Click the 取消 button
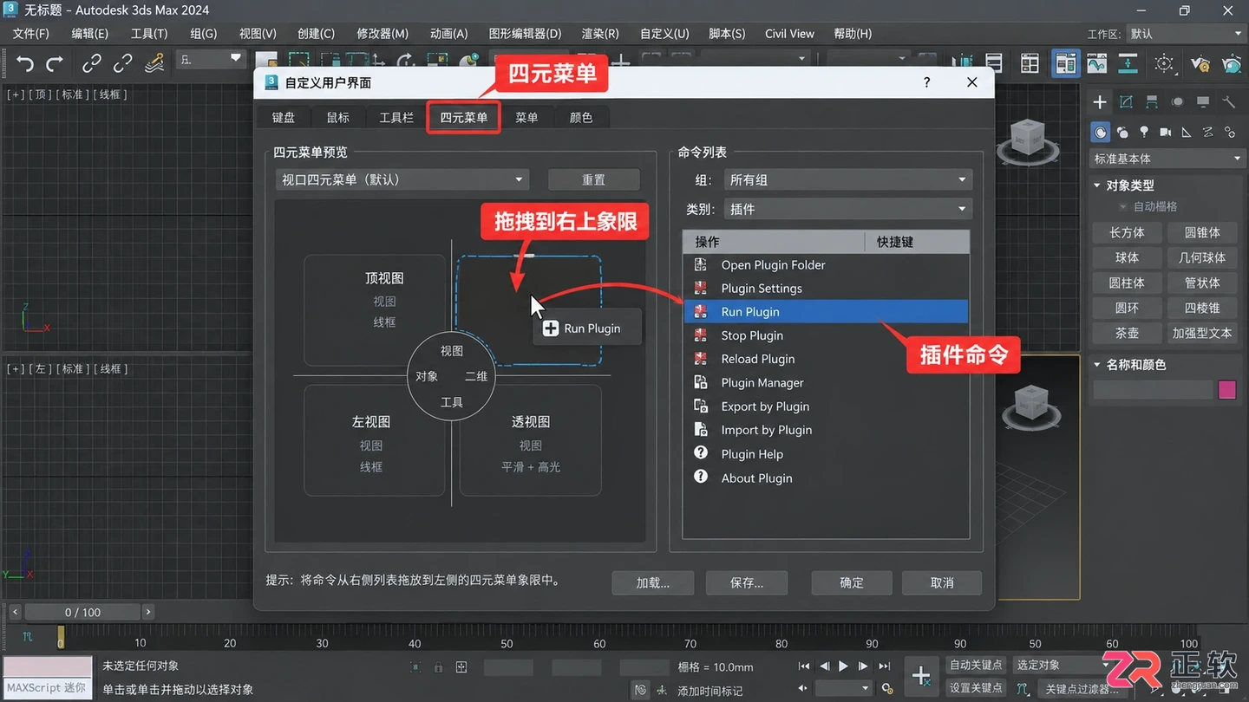Viewport: 1249px width, 702px height. 942,582
